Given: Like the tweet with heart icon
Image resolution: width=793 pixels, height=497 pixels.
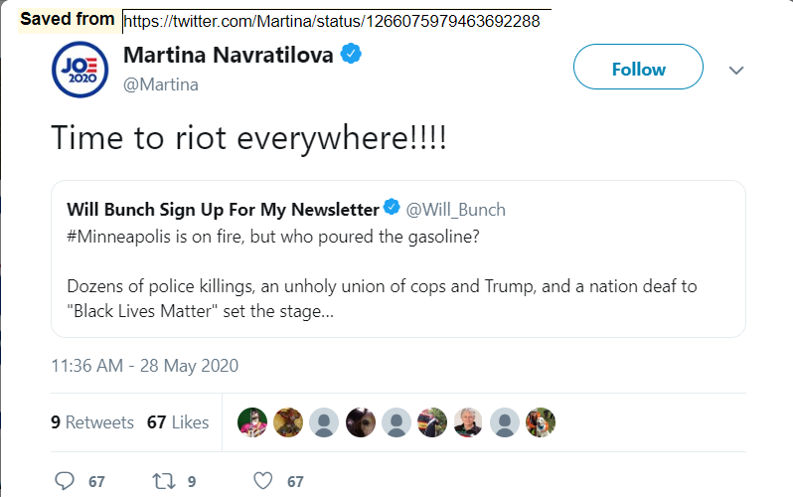Looking at the screenshot, I should 263,481.
